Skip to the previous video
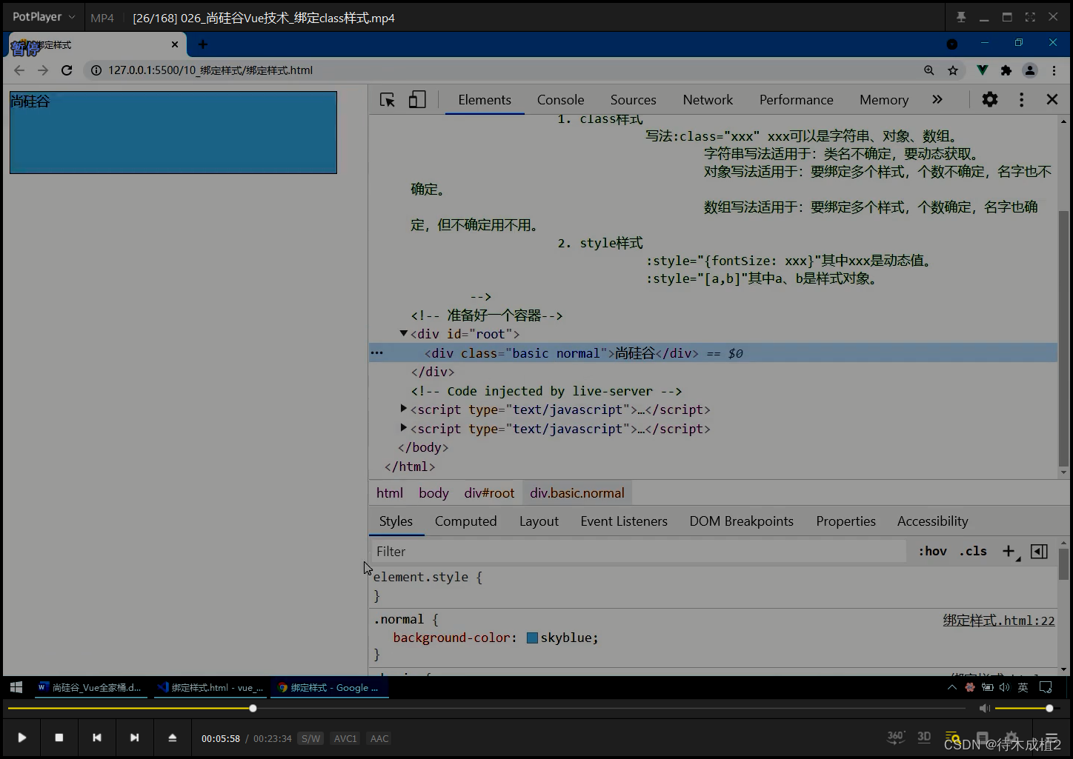 click(x=97, y=738)
